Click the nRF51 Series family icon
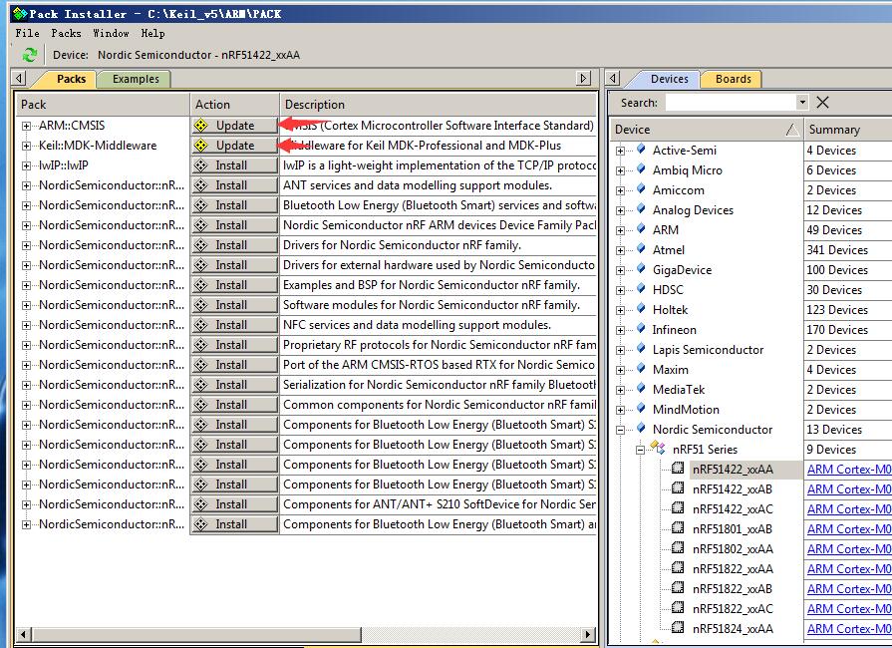The image size is (892, 648). (658, 448)
